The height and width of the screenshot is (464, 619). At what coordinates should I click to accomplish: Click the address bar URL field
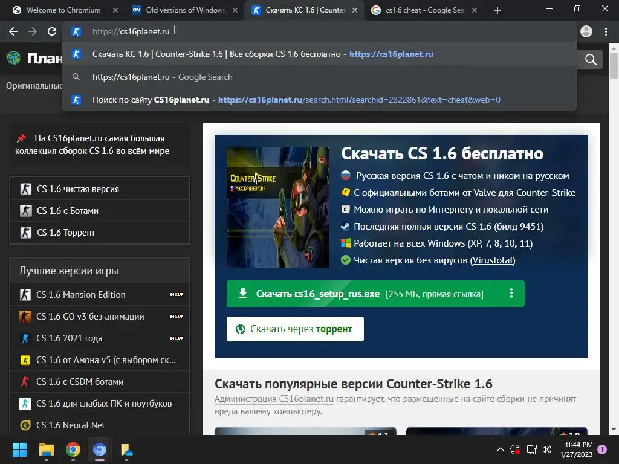[319, 31]
